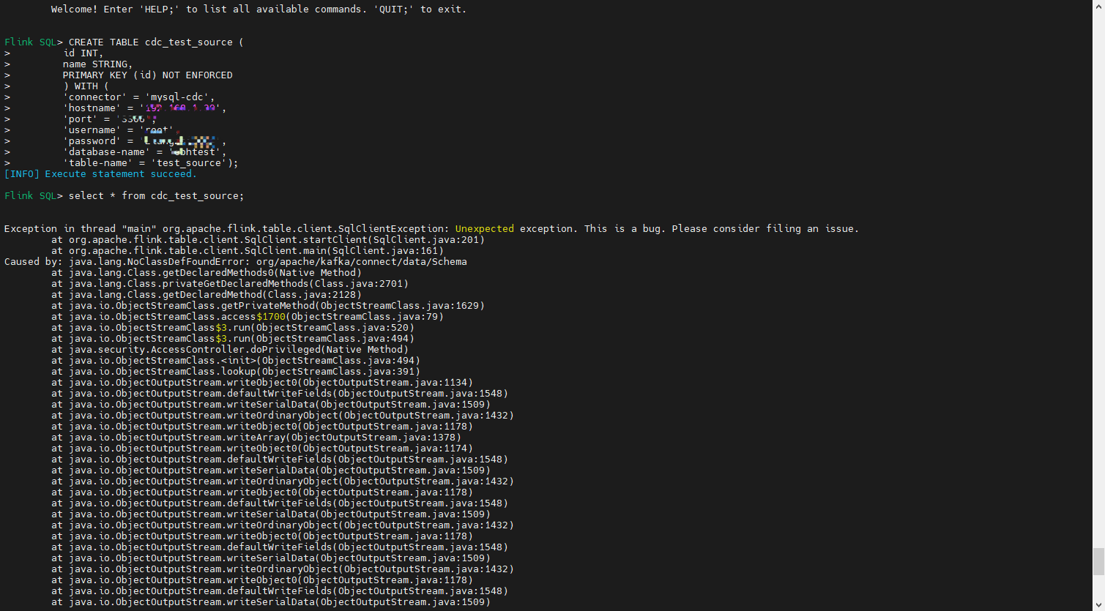Click '$3.run(ObjectStreamClass.java:494)' stack line
Image resolution: width=1105 pixels, height=611 pixels.
point(233,339)
